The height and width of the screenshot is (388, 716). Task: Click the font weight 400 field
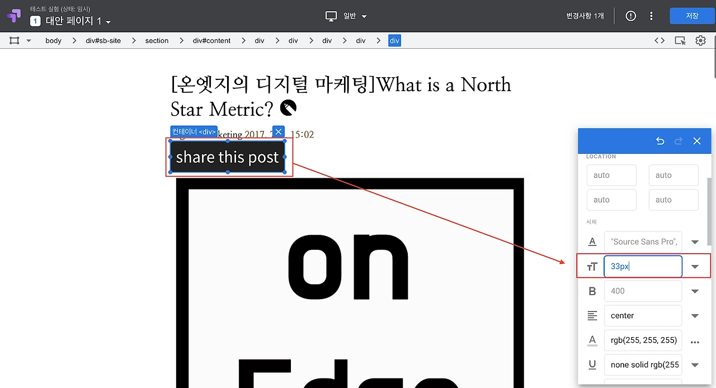click(x=643, y=291)
